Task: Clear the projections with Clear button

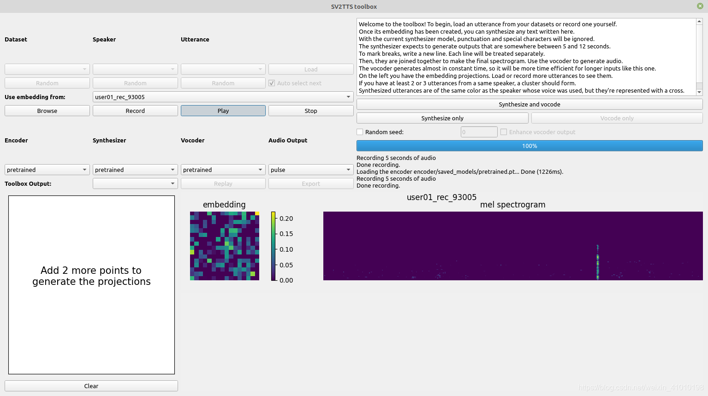Action: [x=91, y=386]
